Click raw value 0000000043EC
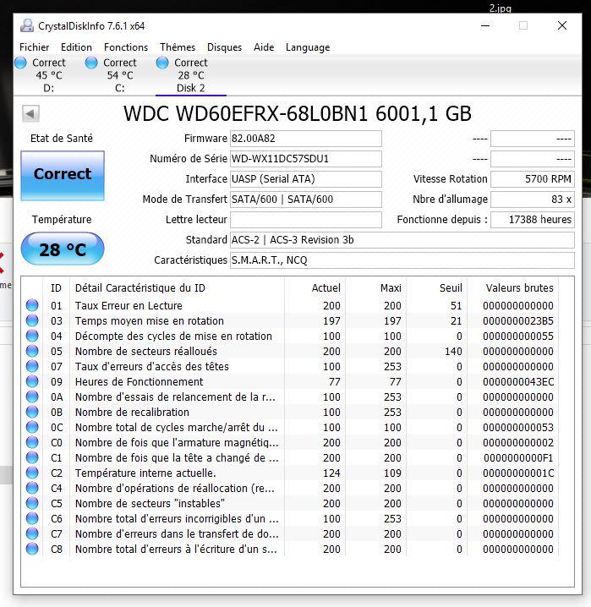Image resolution: width=591 pixels, height=607 pixels. [x=518, y=381]
